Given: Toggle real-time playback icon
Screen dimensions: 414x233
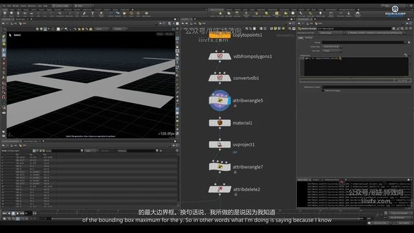Looking at the screenshot, I should (x=5, y=219).
